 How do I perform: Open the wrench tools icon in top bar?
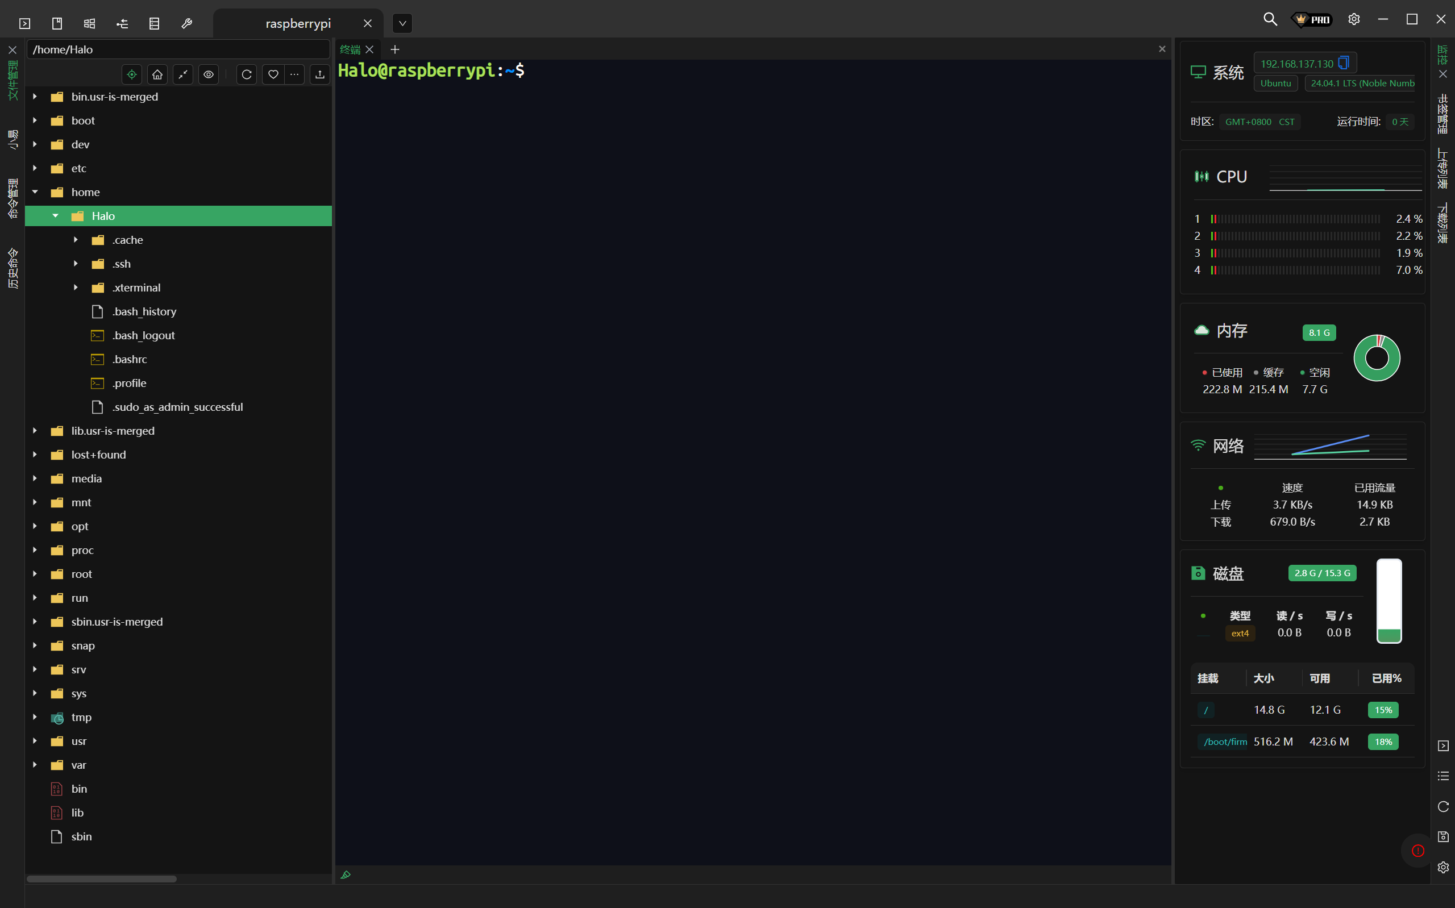[187, 23]
